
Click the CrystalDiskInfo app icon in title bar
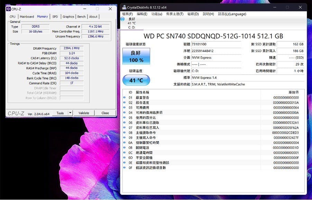point(124,7)
